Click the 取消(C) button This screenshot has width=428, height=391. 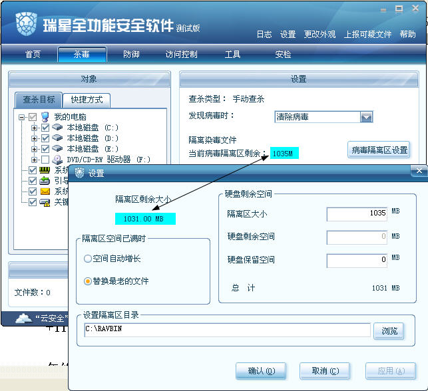325,371
